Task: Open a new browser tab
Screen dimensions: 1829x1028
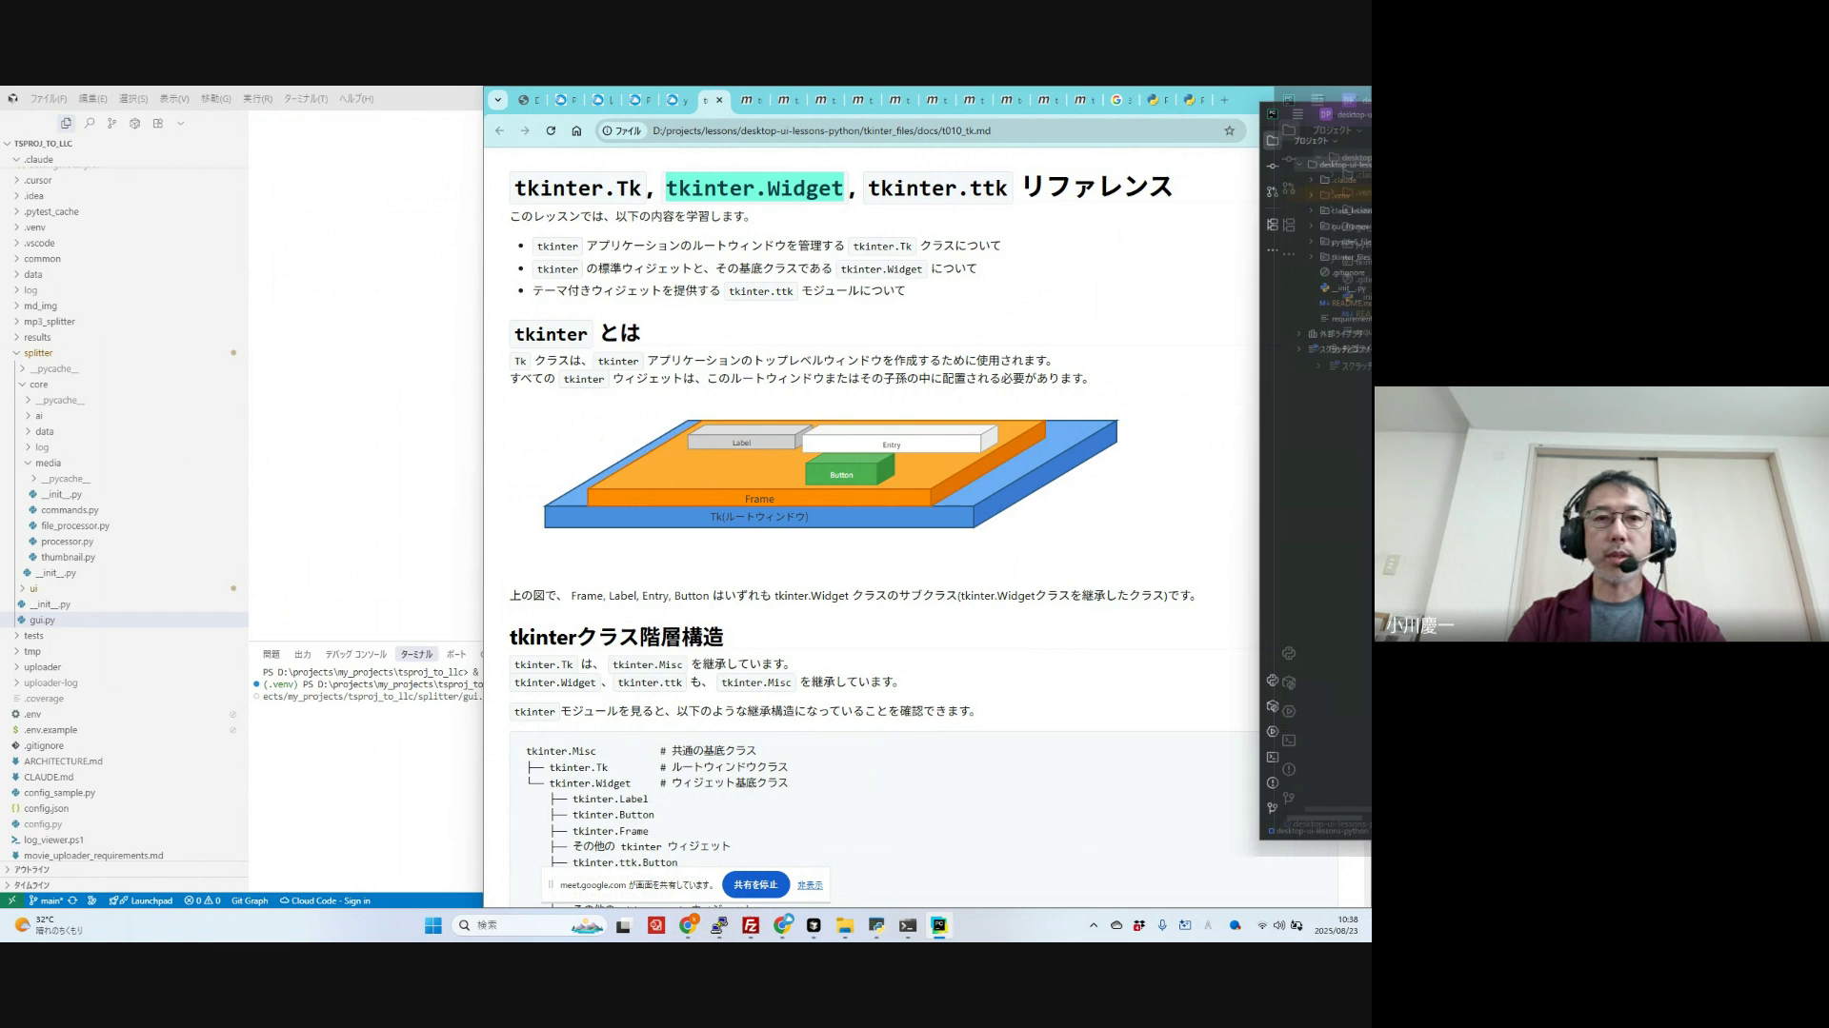Action: [x=1224, y=100]
